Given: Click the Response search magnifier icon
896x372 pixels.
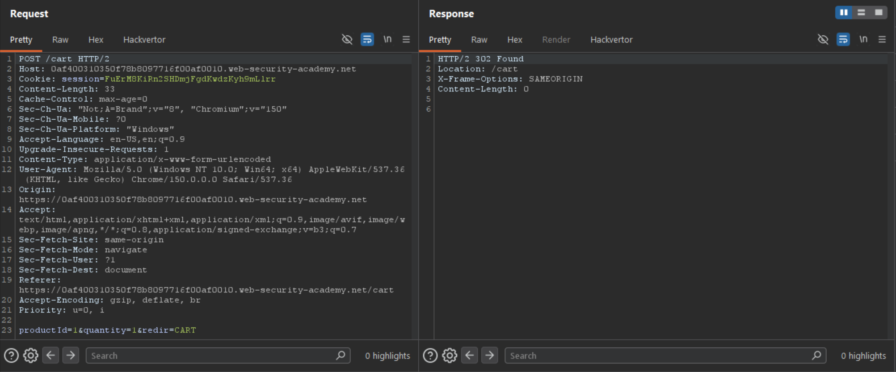Looking at the screenshot, I should (816, 355).
